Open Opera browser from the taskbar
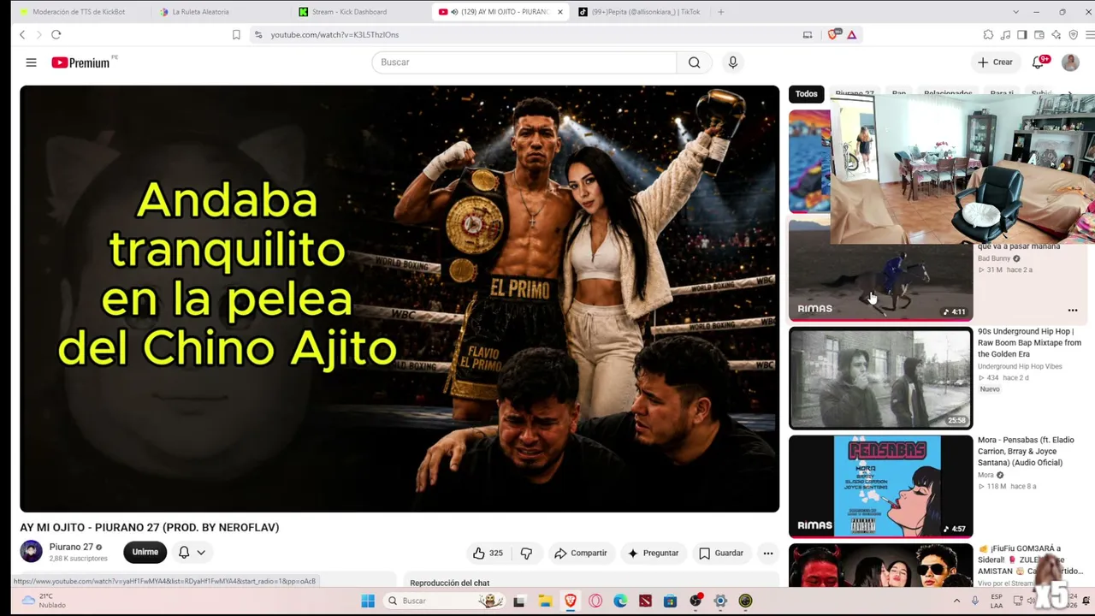The image size is (1095, 616). tap(595, 601)
